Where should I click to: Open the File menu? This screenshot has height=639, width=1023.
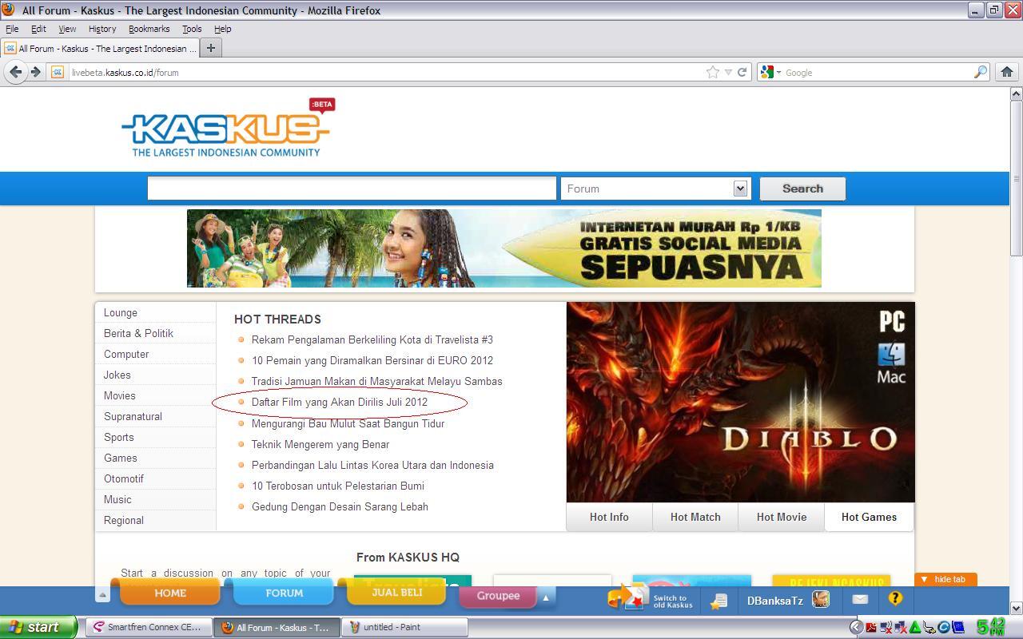[x=12, y=29]
